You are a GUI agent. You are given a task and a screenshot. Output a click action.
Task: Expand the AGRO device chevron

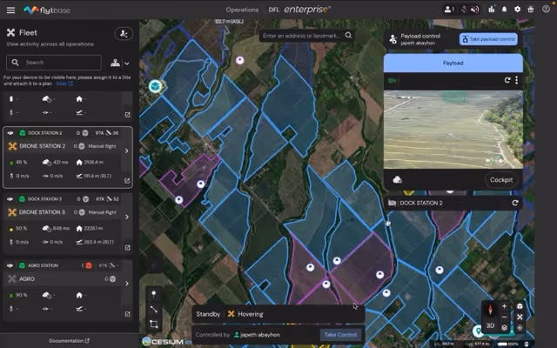(x=127, y=284)
